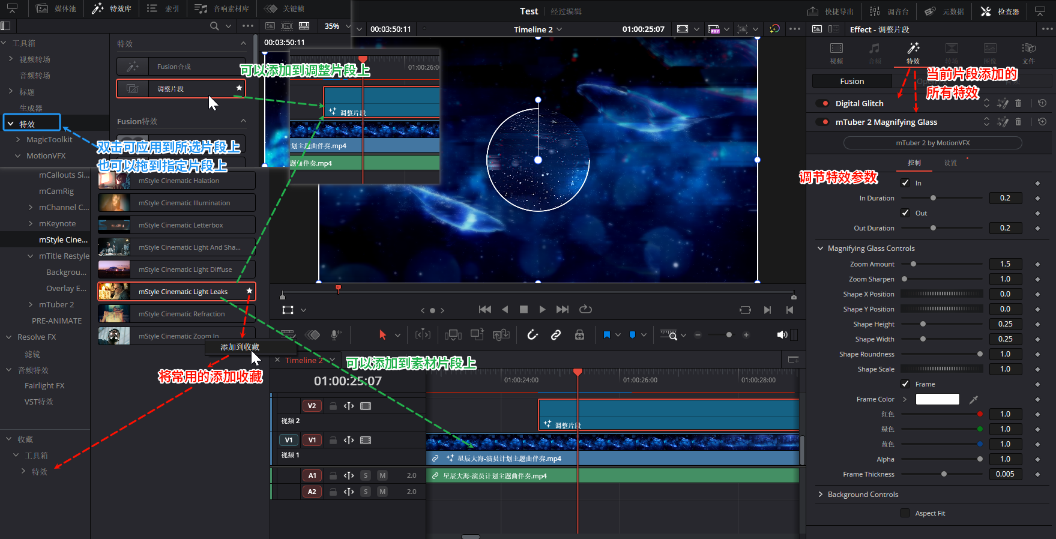Expand the Frame Color disclosure arrow
The width and height of the screenshot is (1056, 539).
coord(905,399)
